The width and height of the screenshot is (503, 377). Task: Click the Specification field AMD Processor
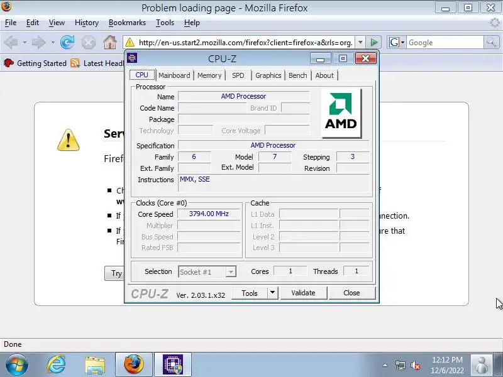point(274,145)
